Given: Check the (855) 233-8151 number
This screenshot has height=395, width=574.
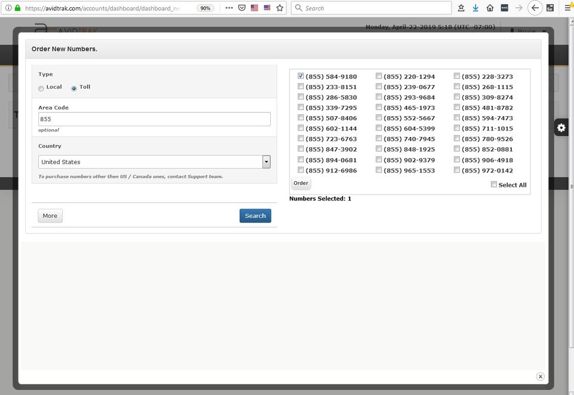Looking at the screenshot, I should coord(301,86).
